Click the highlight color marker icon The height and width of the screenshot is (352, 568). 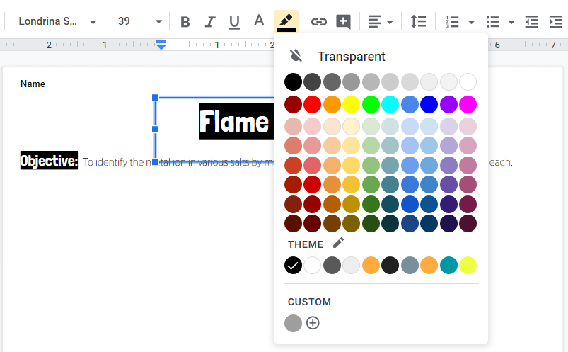coord(285,21)
